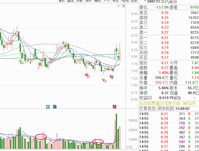Click the 返回 back button
The width and height of the screenshot is (199, 151).
point(134,1)
